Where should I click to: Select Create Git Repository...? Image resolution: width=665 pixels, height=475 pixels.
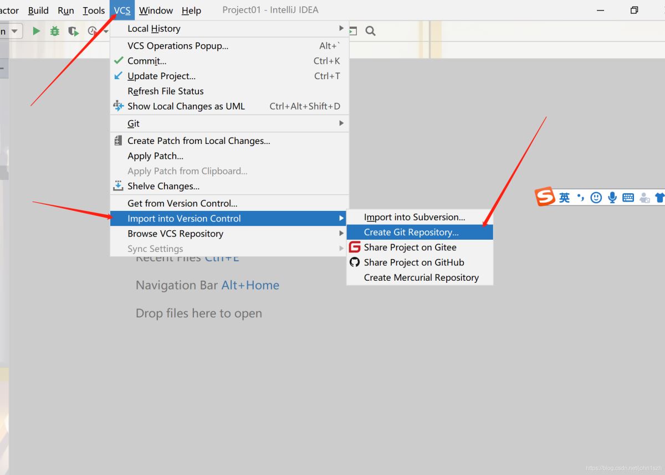420,232
